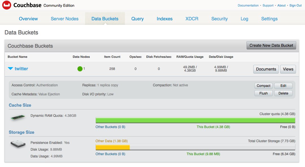Click the Bucket Name column header
The width and height of the screenshot is (305, 167).
click(x=18, y=57)
